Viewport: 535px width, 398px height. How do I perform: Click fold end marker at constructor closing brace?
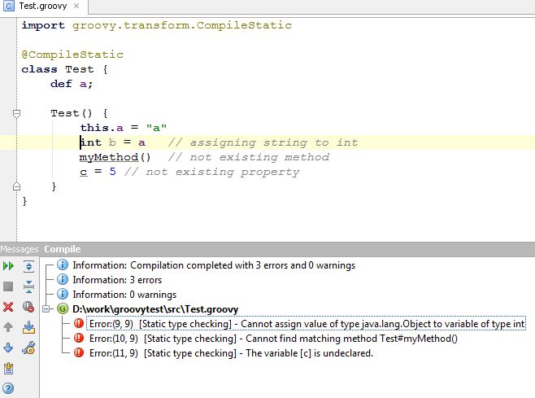coord(16,186)
